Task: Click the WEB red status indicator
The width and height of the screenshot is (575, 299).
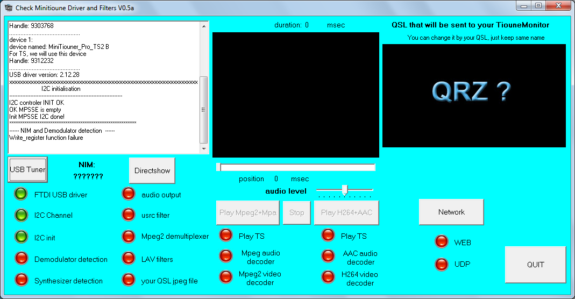Action: pos(442,241)
